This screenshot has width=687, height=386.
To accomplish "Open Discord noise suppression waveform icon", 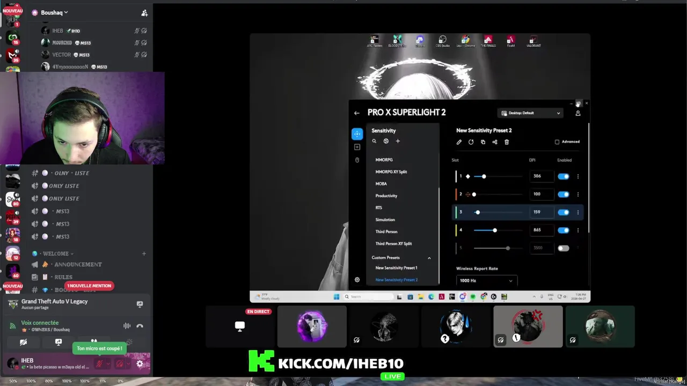I will [x=127, y=326].
